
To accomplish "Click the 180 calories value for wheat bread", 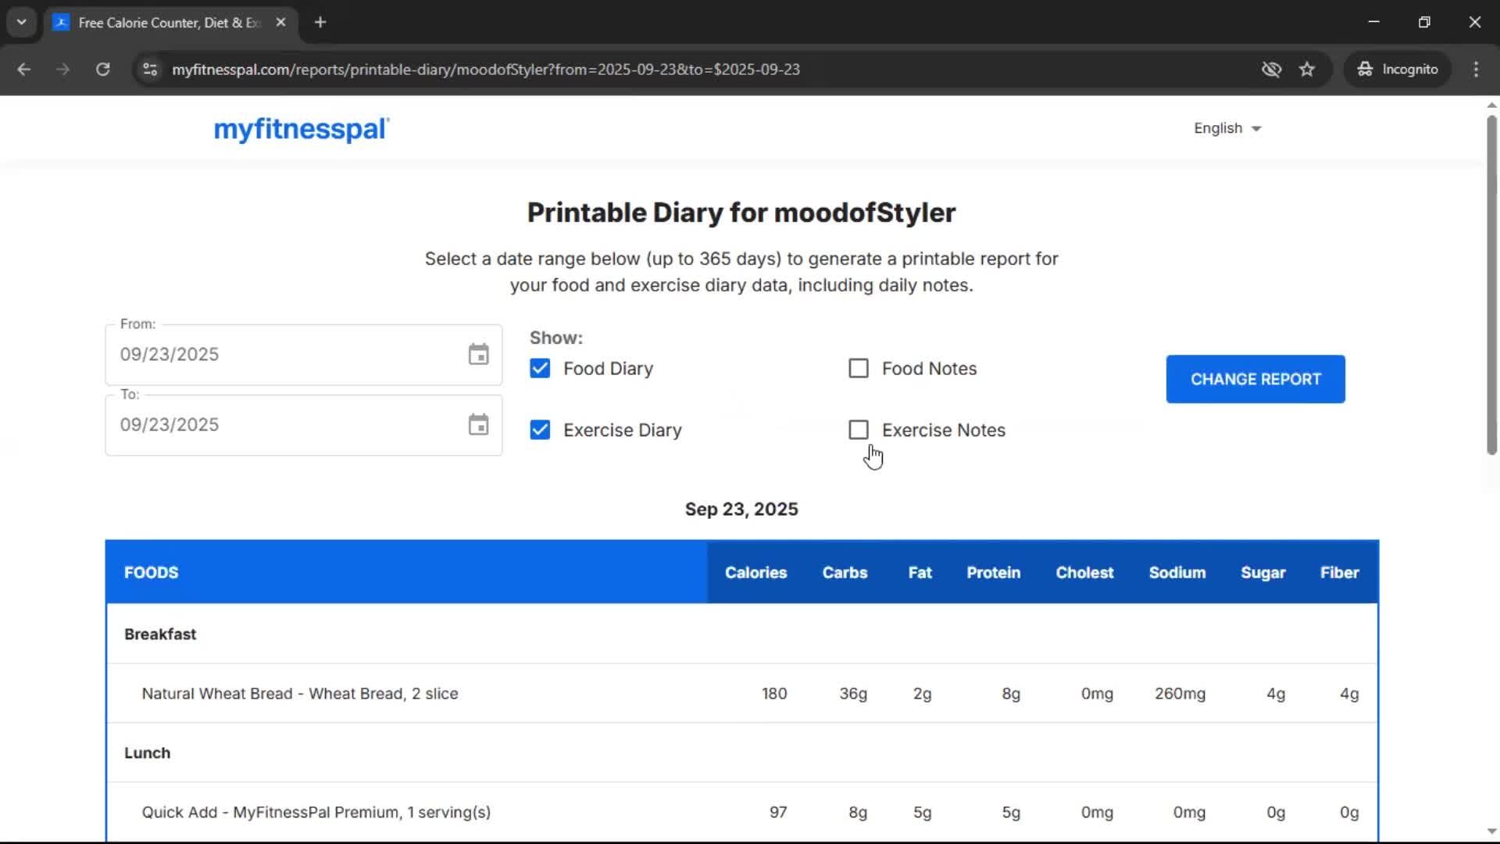I will (x=774, y=693).
